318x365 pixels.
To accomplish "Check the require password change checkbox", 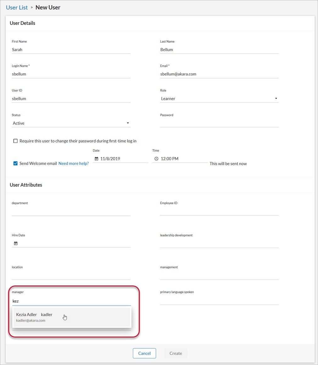I will (x=15, y=141).
